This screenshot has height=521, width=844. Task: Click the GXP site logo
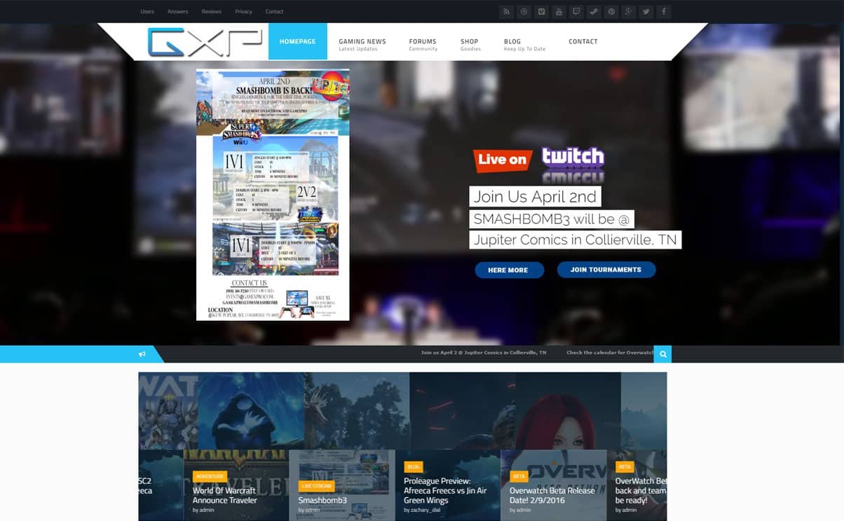pyautogui.click(x=205, y=42)
